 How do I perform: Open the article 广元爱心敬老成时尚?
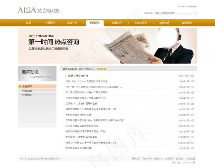coord(77,76)
